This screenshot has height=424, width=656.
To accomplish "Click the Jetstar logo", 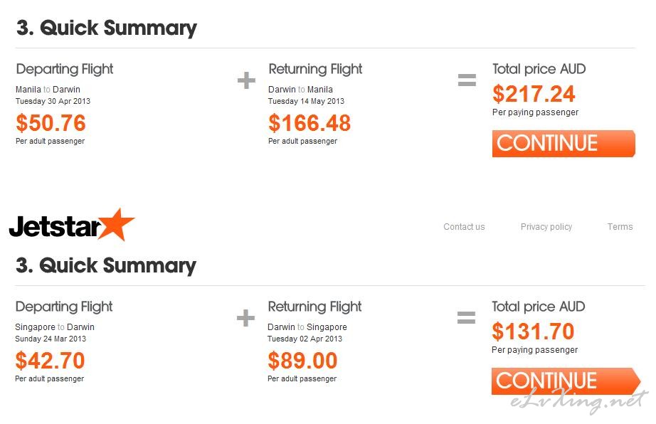I will click(x=72, y=225).
